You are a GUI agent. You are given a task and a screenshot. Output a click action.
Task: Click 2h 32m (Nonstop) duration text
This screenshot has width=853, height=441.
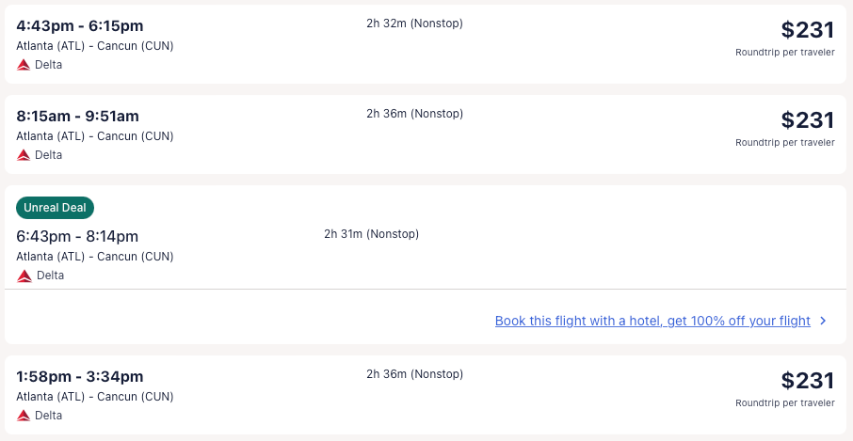tap(414, 23)
